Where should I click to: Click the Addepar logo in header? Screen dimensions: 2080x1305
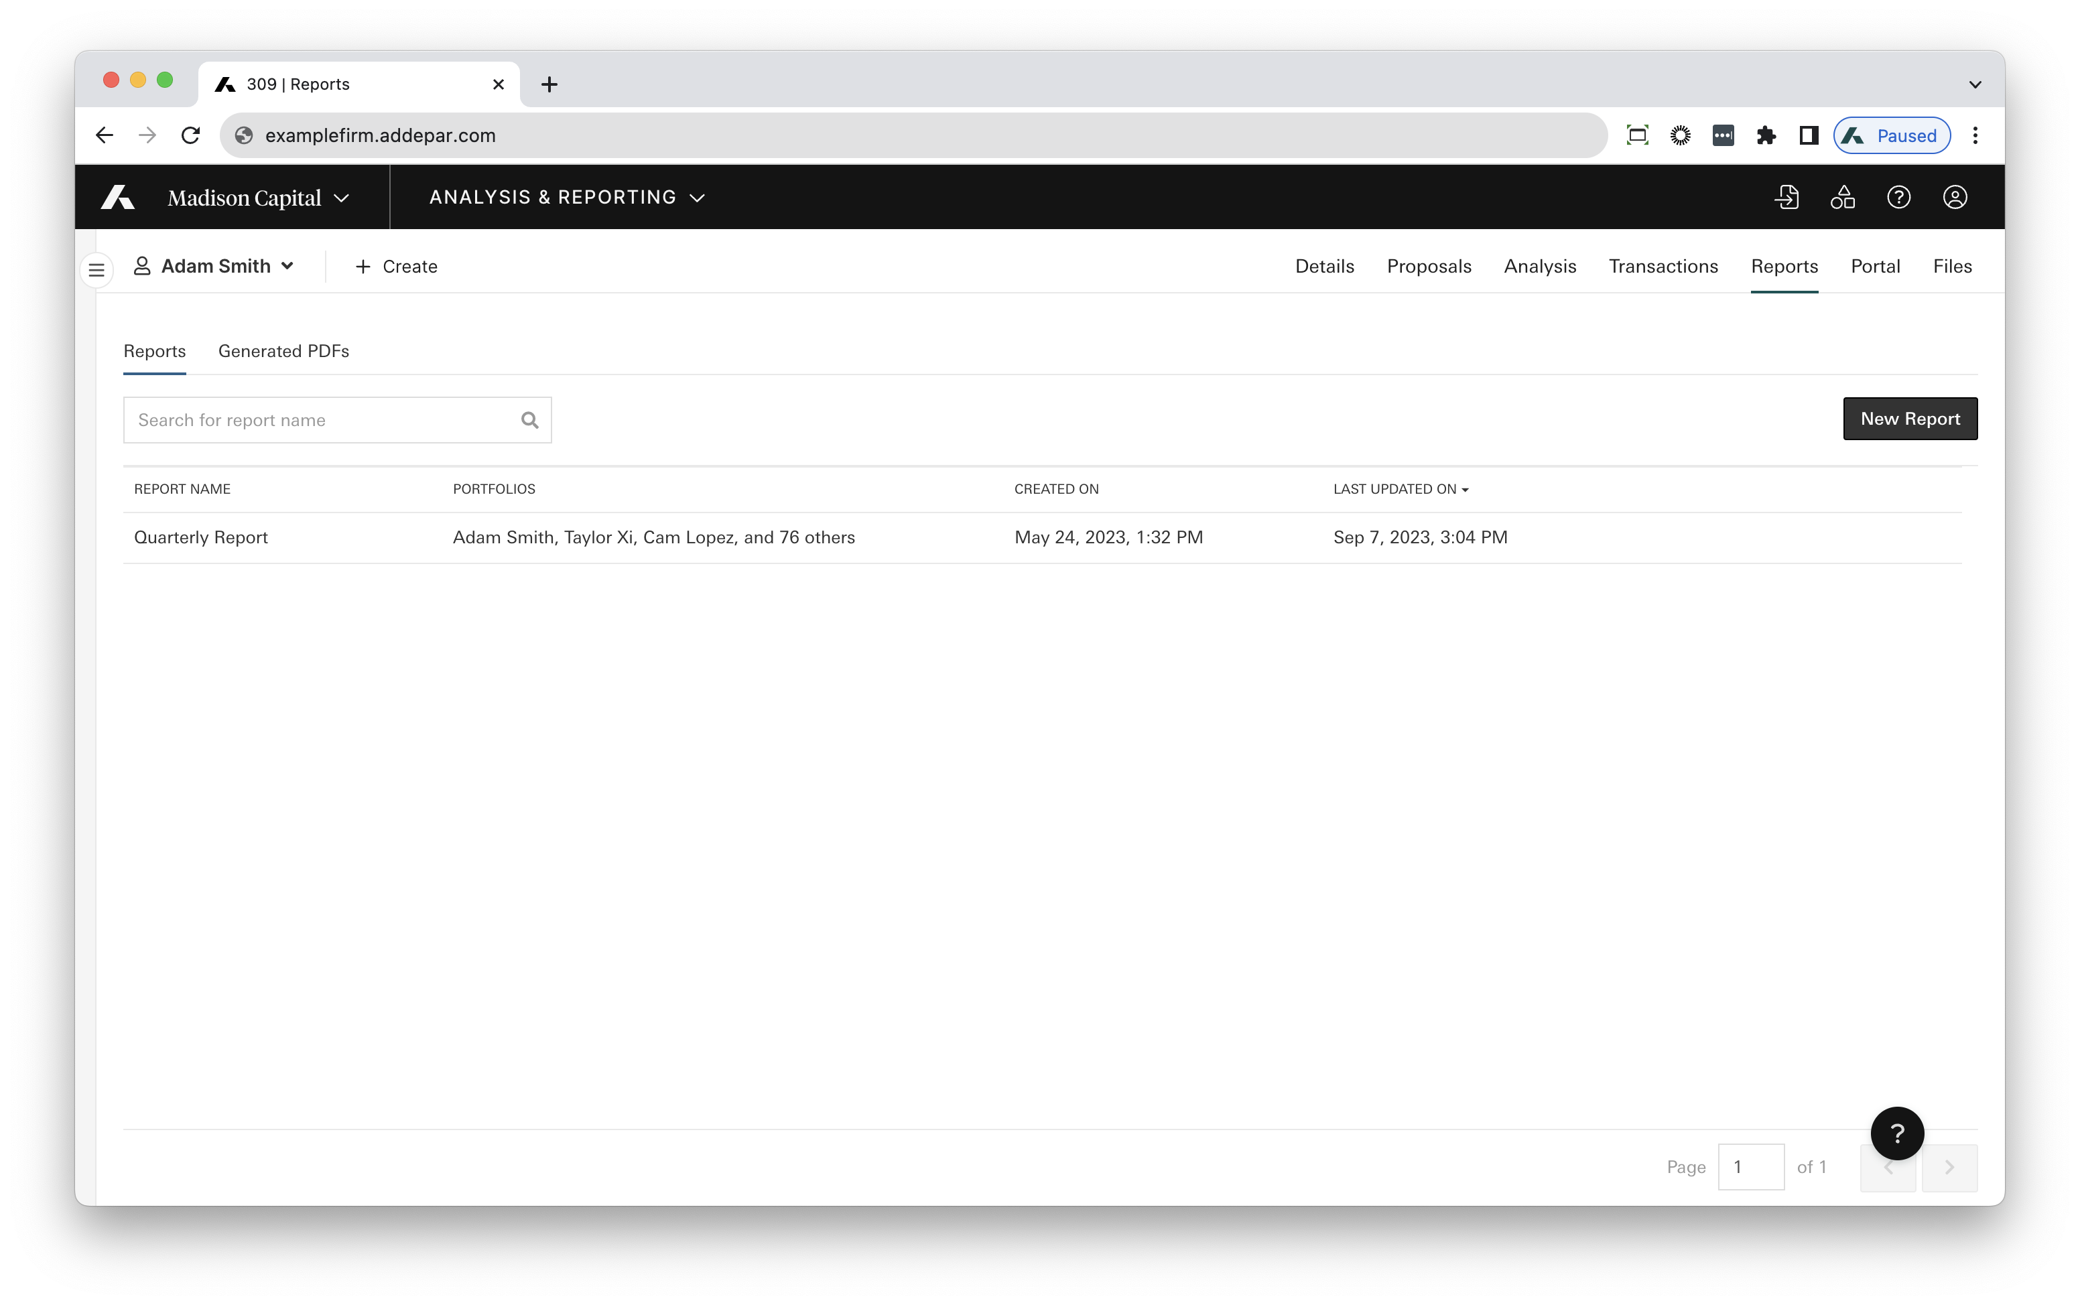[x=117, y=198]
